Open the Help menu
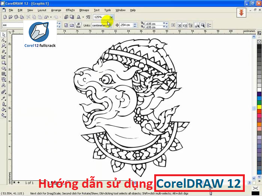This screenshot has height=196, width=262. click(x=132, y=10)
